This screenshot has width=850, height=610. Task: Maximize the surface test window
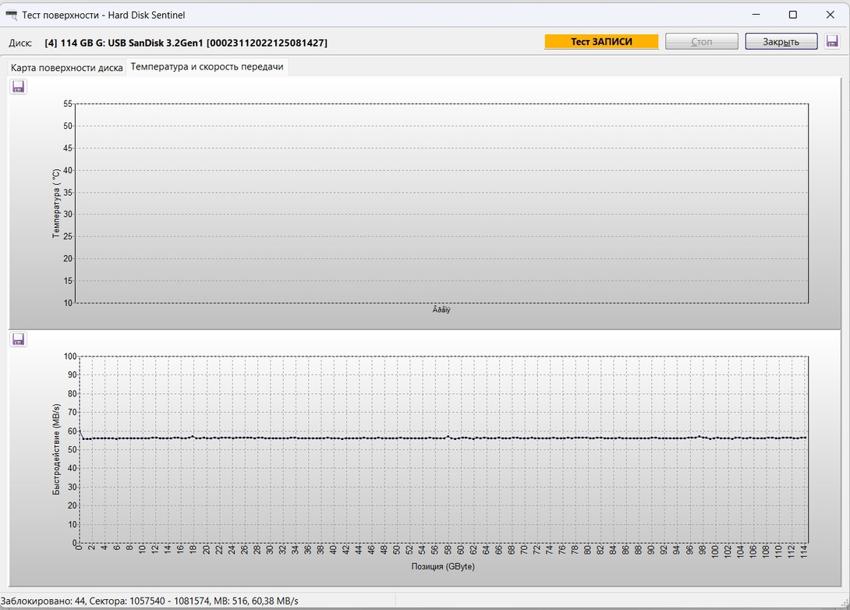coord(793,15)
